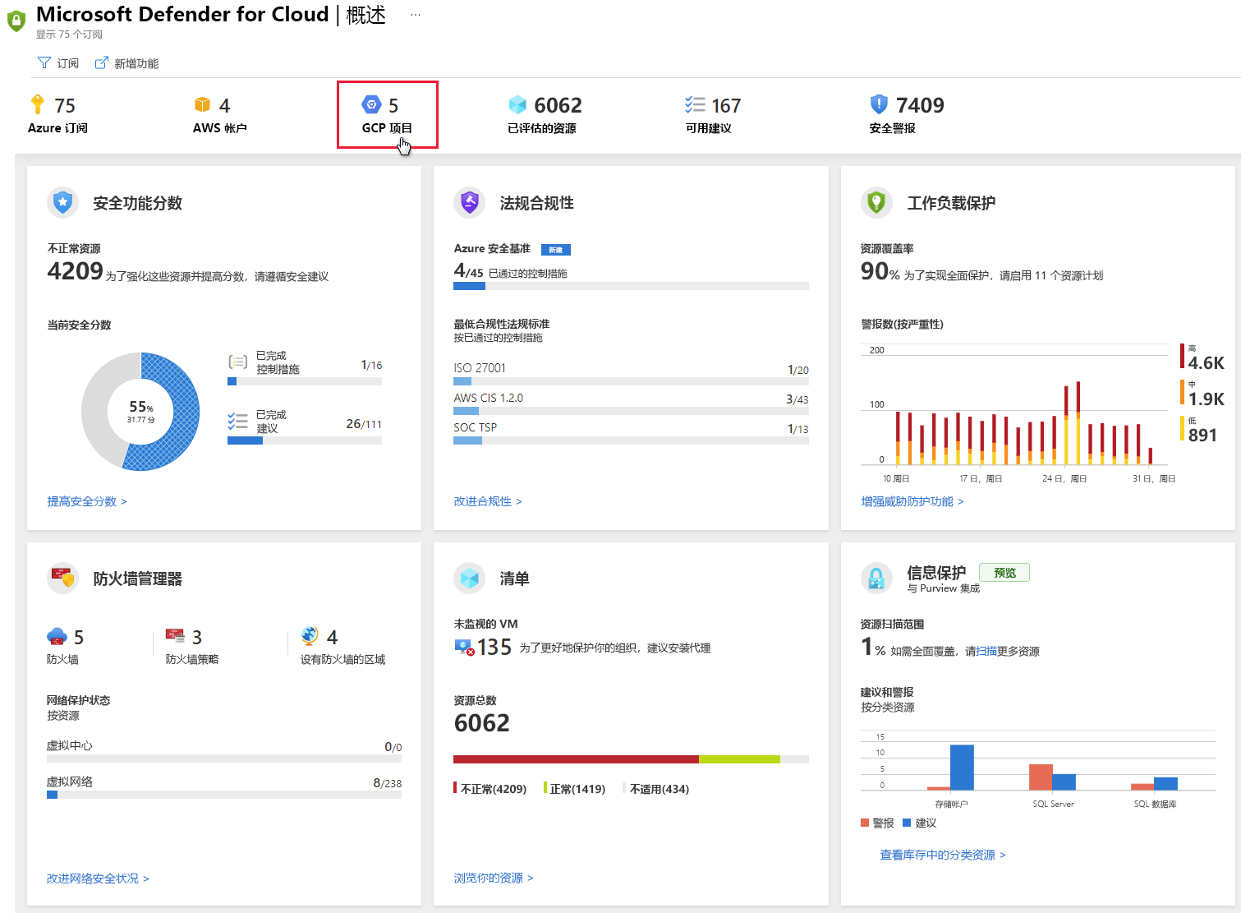Click the 扫描 link in information protection
Viewport: 1241px width, 913px height.
click(986, 651)
